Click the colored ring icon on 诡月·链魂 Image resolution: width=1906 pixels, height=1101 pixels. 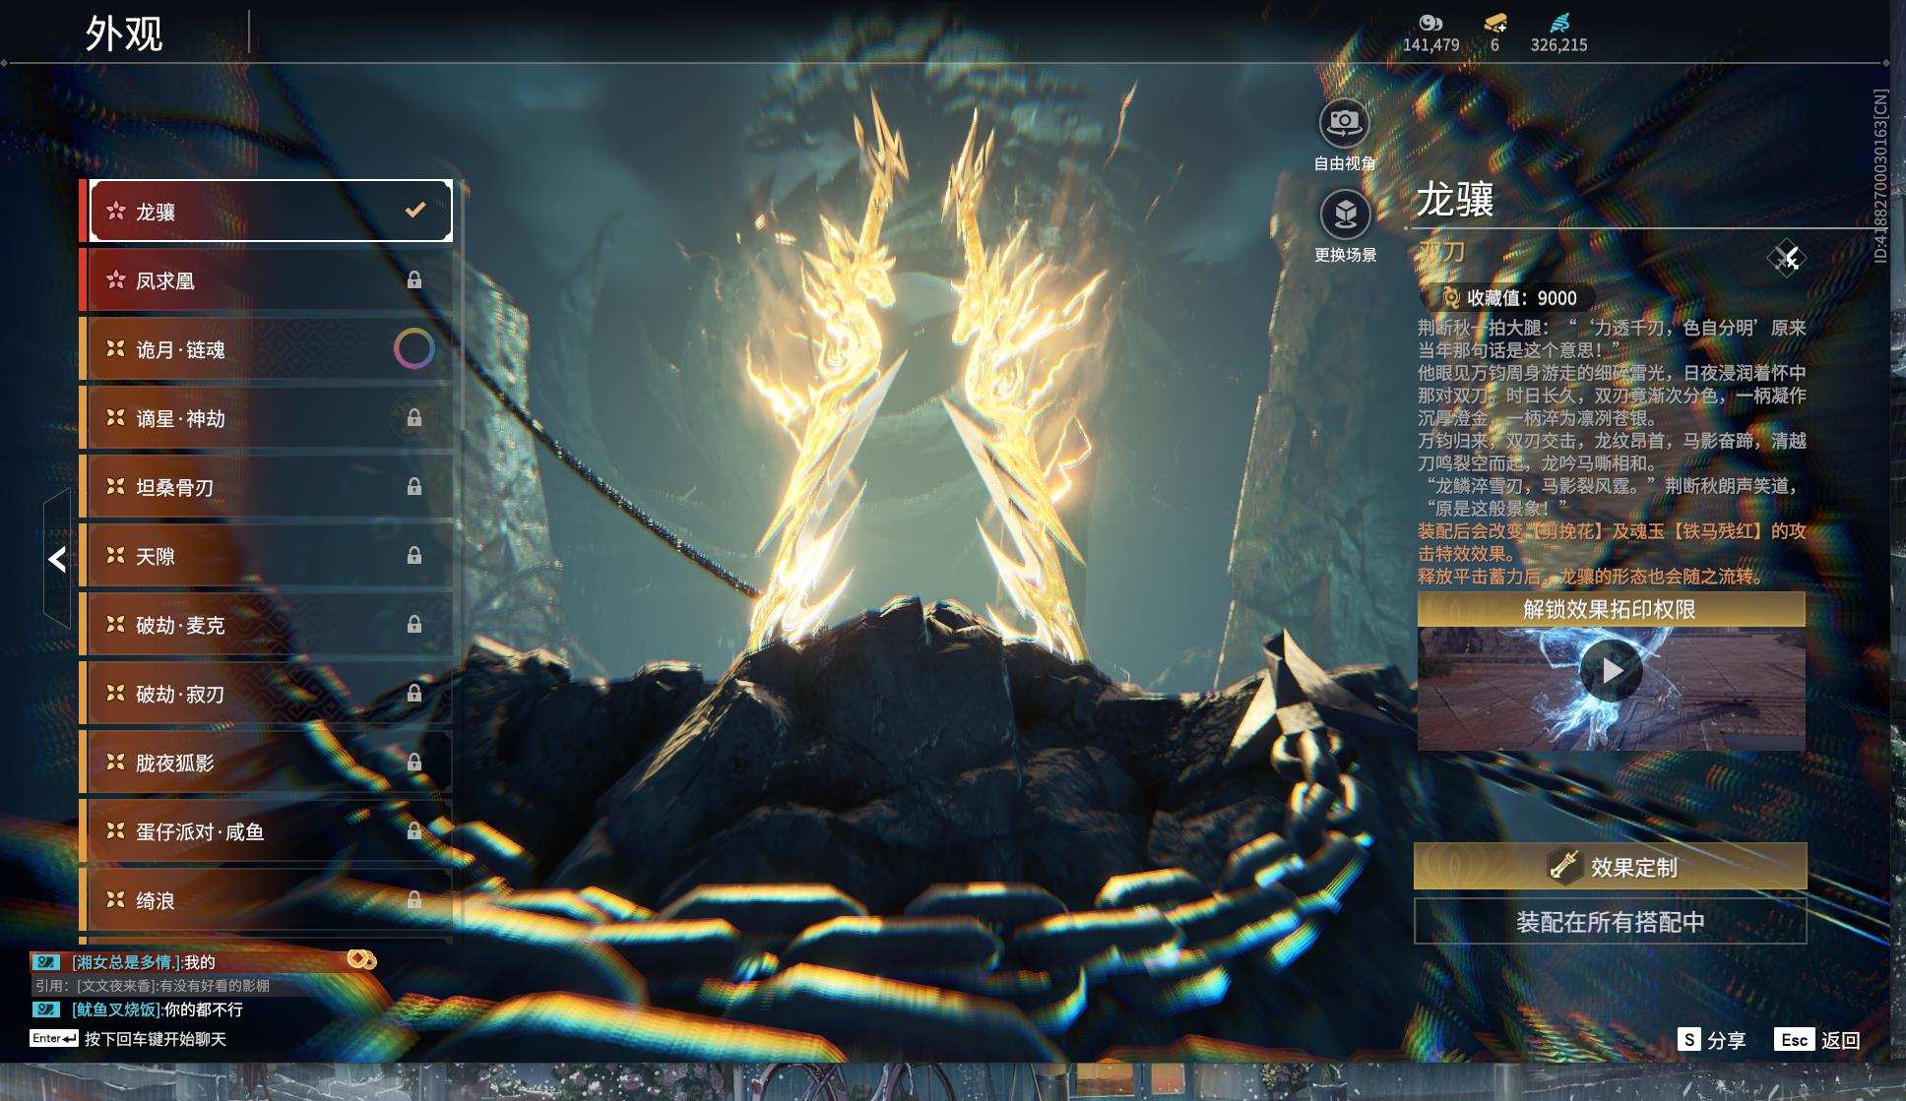tap(413, 348)
